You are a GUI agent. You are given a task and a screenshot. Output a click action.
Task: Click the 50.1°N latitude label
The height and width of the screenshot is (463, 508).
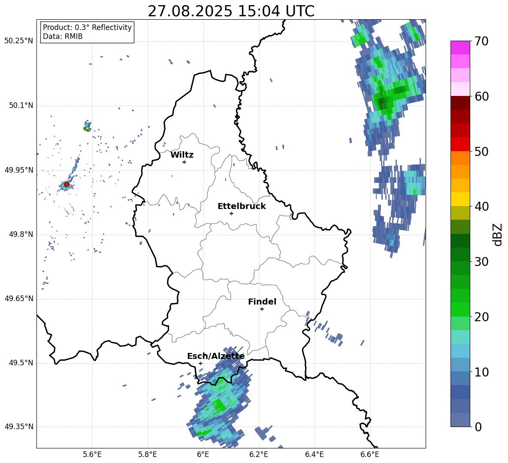point(21,106)
